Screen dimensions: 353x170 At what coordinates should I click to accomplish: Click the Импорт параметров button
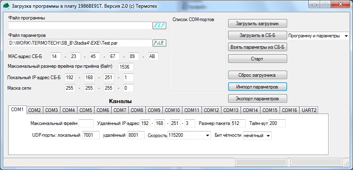tap(257, 87)
